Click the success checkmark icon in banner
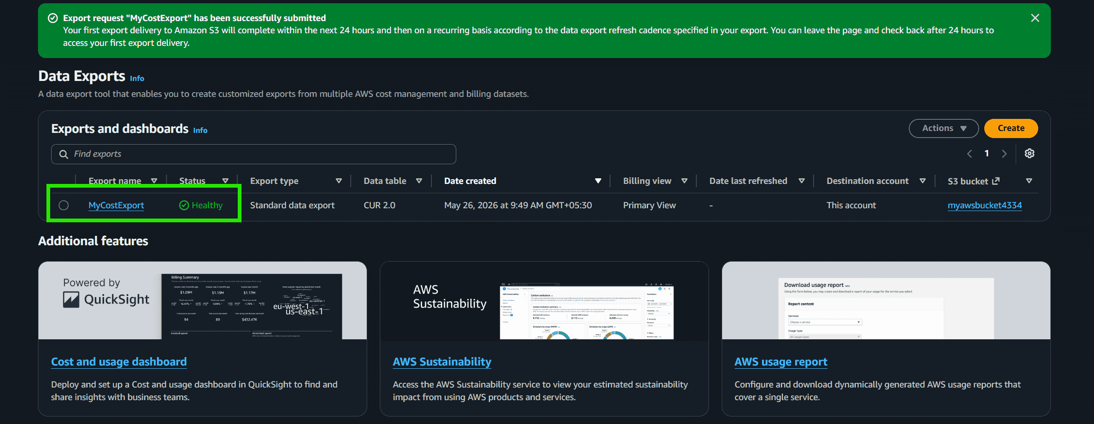Screen dimensions: 1094x424 53,18
